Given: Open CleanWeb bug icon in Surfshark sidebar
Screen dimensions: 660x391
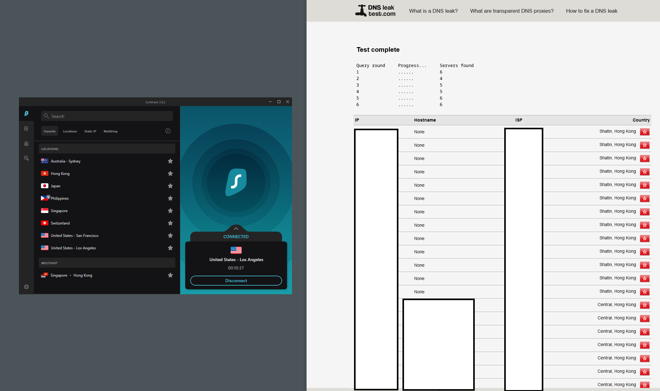Looking at the screenshot, I should [26, 128].
